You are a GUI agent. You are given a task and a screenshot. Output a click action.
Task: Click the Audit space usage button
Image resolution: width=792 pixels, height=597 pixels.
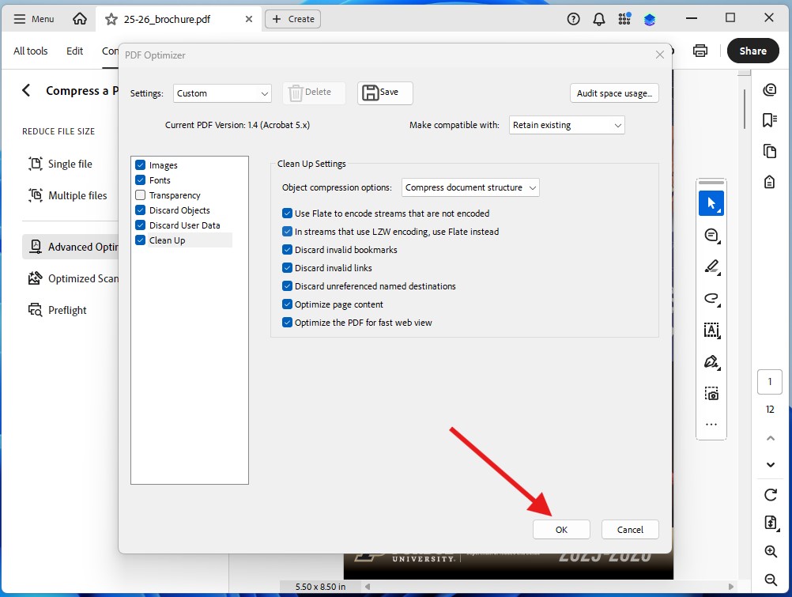click(614, 93)
